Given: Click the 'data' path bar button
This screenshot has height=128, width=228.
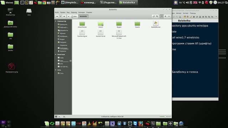Looking at the screenshot, I should 74,16.
